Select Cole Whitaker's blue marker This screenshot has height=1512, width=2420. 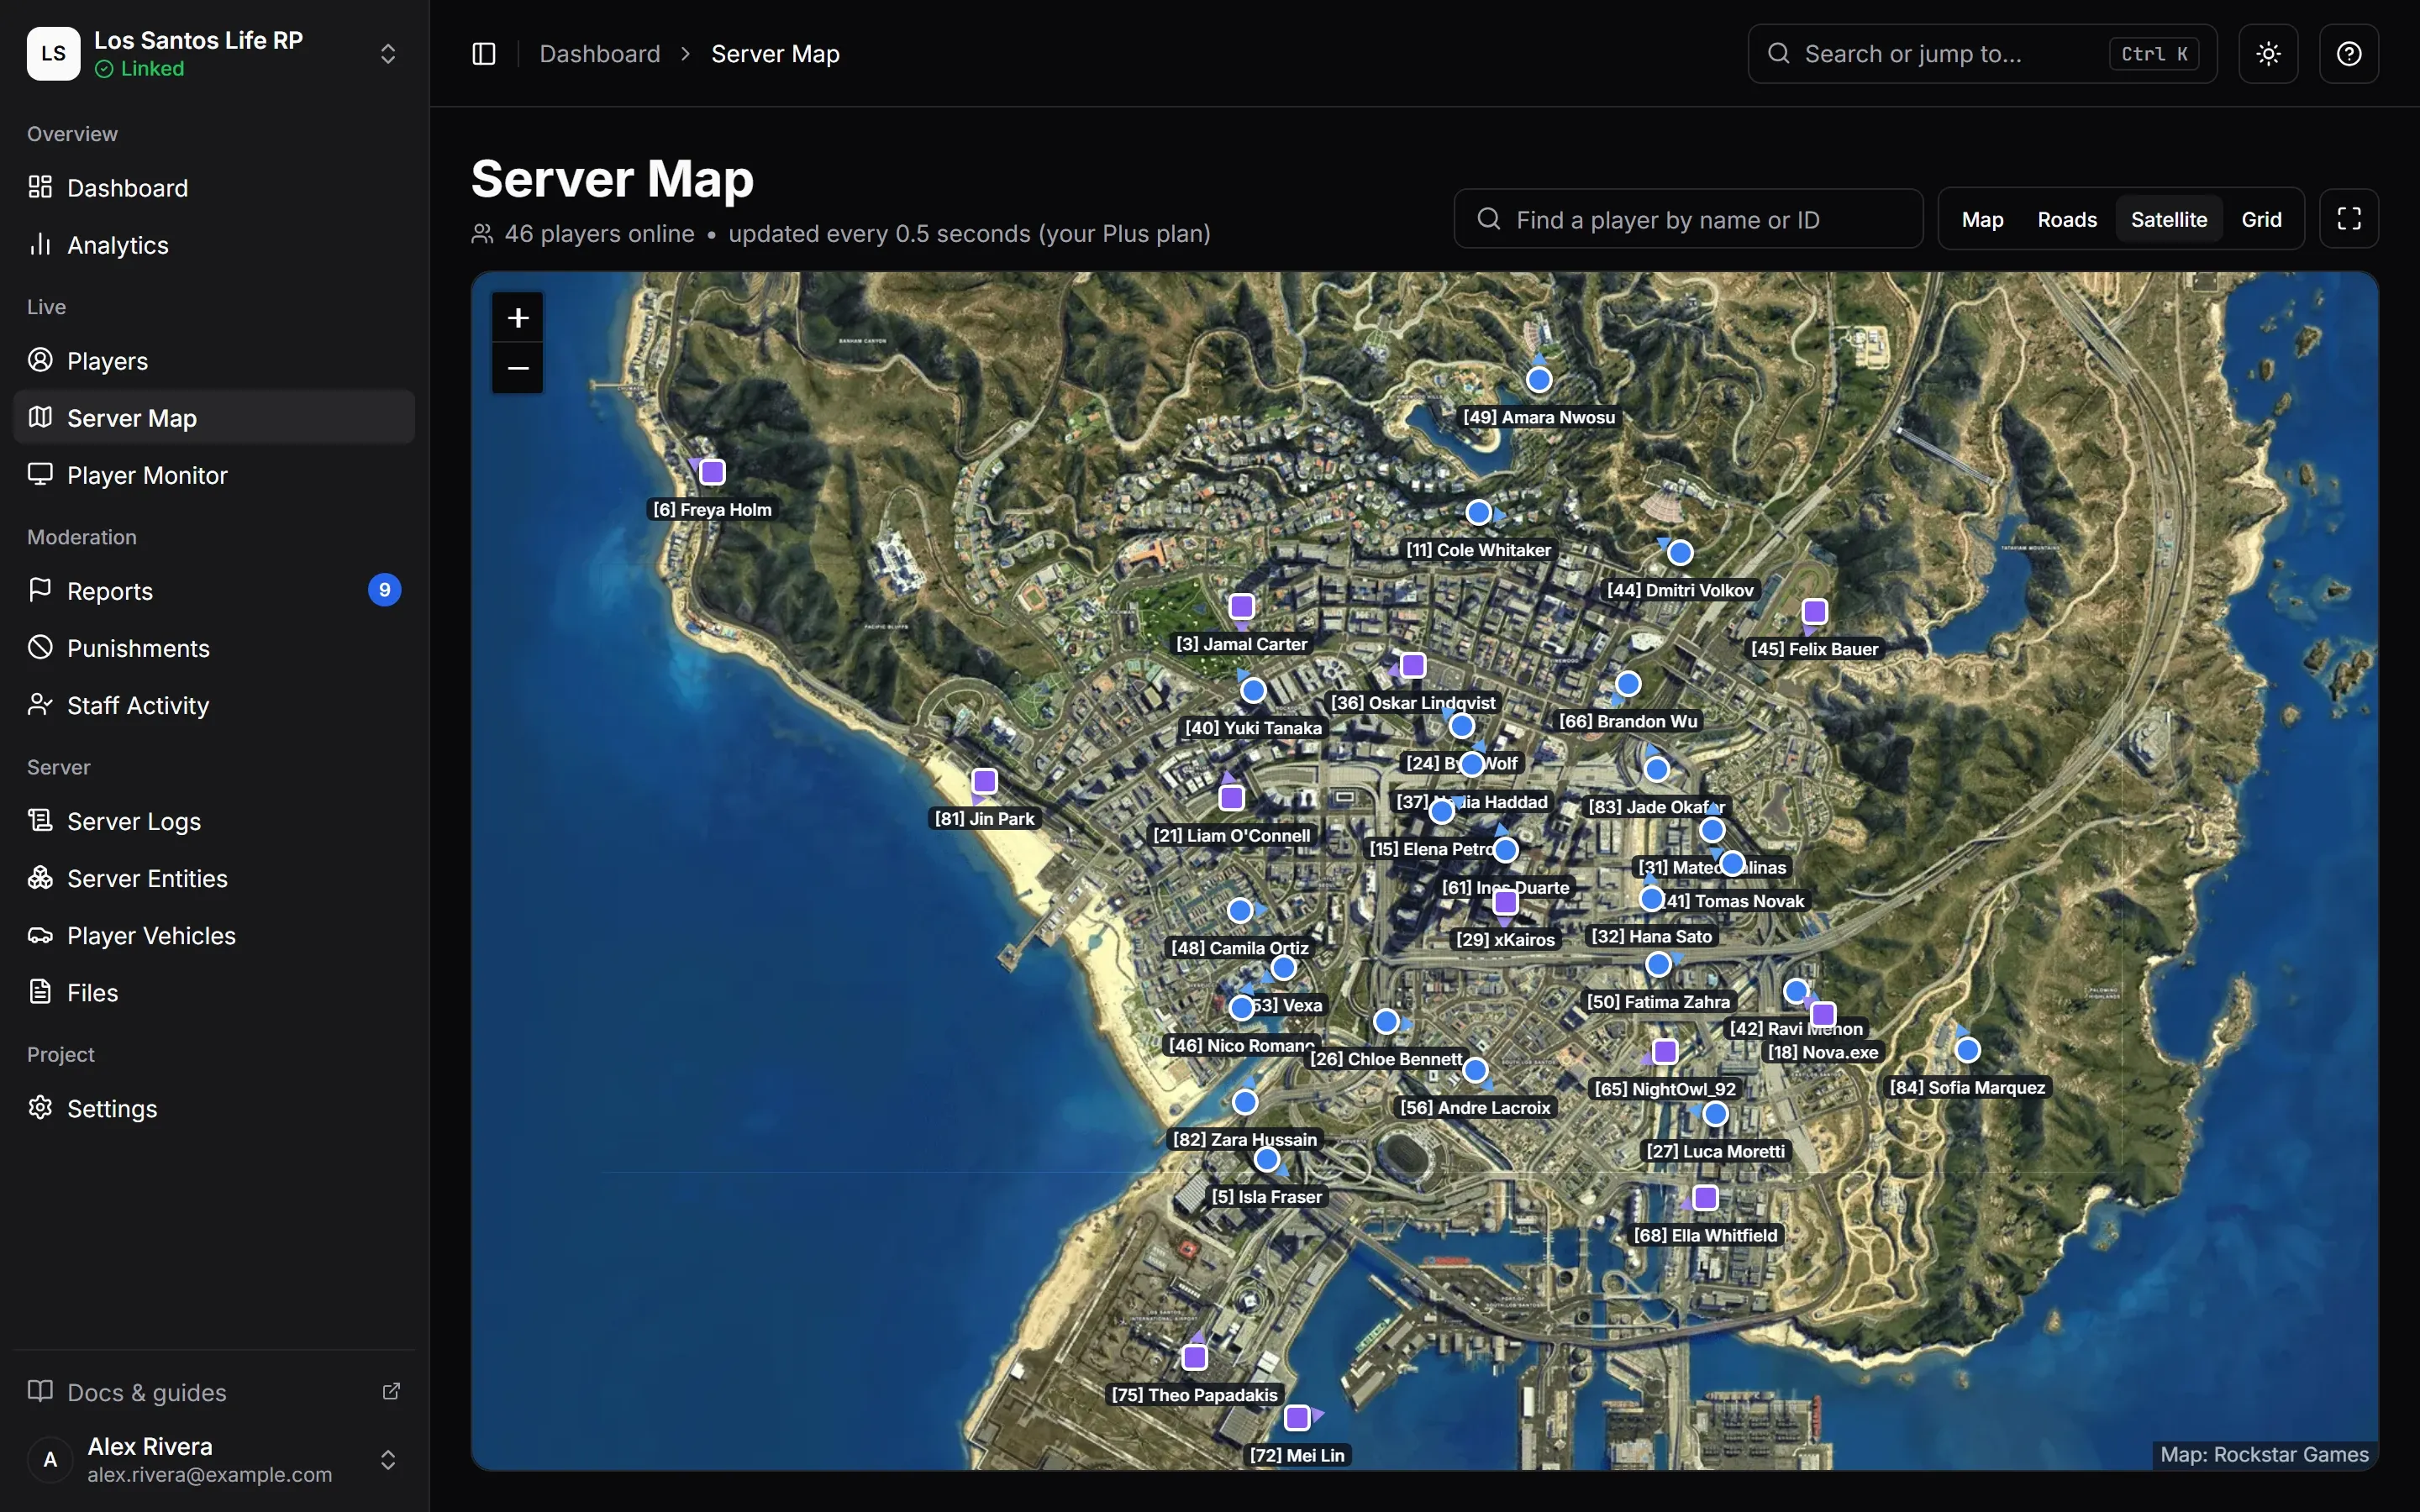tap(1479, 513)
